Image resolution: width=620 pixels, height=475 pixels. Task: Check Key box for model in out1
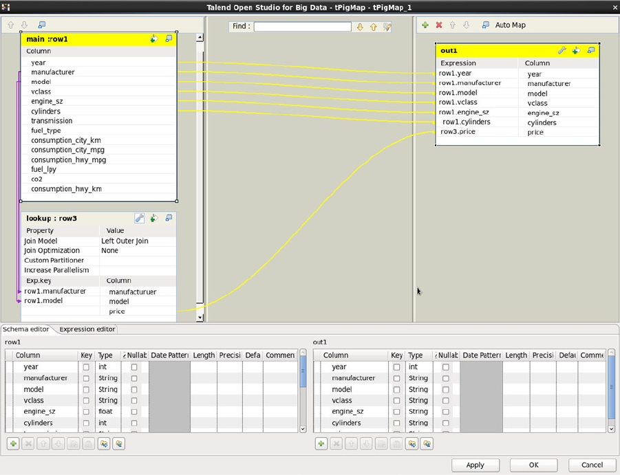click(x=396, y=389)
